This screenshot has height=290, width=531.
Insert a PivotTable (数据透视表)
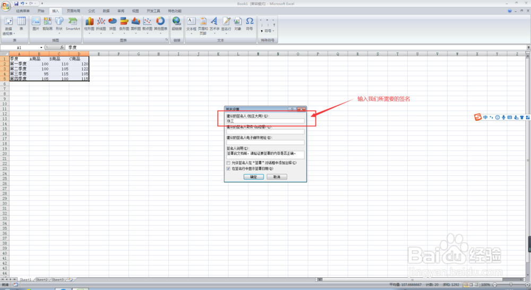[8, 25]
